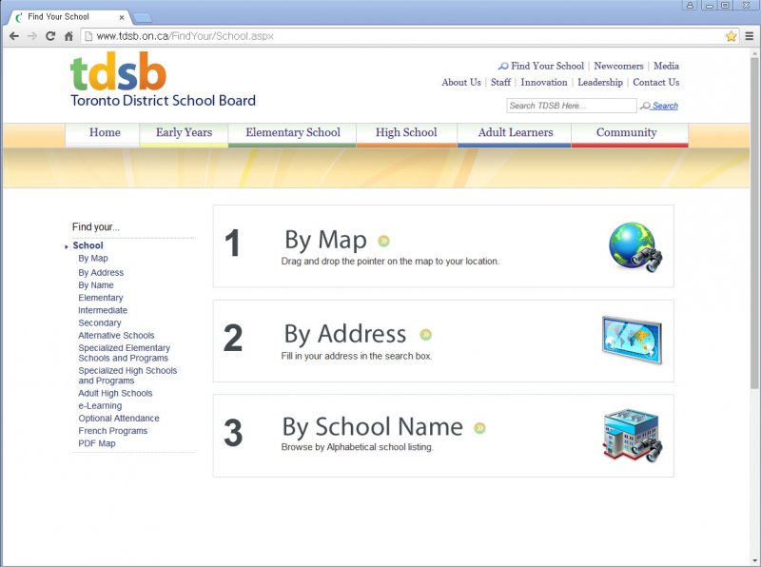Click the 'Drag and drop the pointer' description
The image size is (761, 567).
[x=390, y=262]
